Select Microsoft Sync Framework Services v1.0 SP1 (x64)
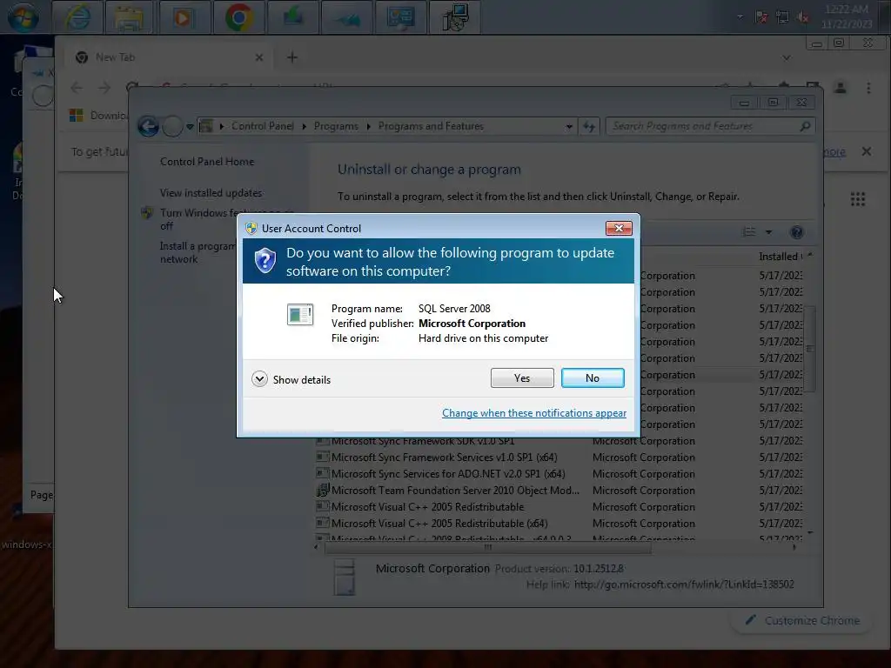The height and width of the screenshot is (668, 891). click(x=559, y=458)
